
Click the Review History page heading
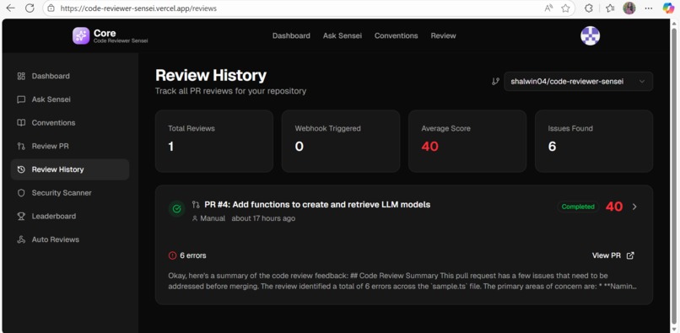[x=211, y=75]
